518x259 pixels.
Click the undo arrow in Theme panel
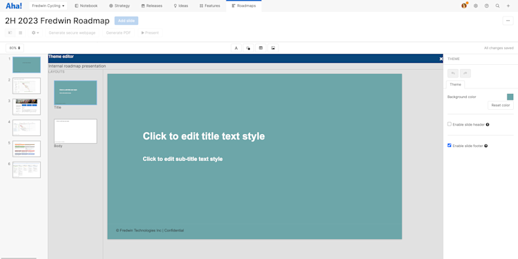point(452,73)
